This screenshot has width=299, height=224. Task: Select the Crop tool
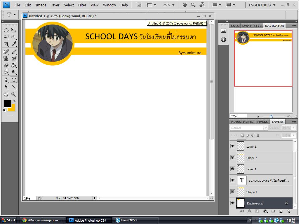pyautogui.click(x=6, y=44)
